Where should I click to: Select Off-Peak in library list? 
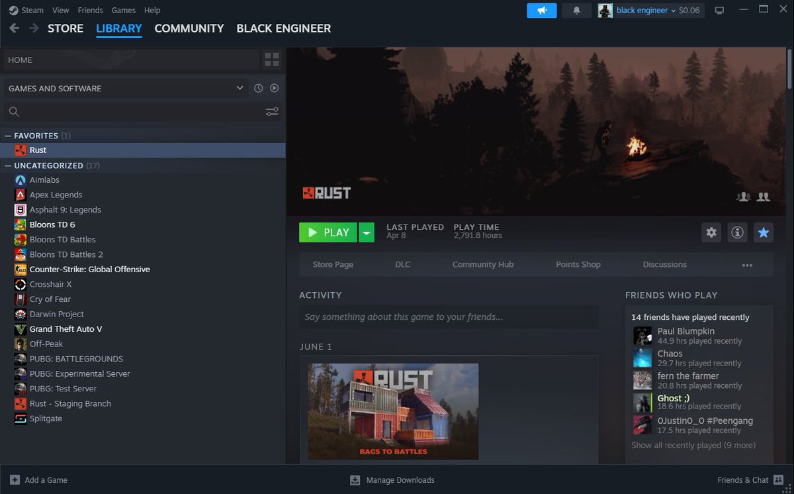coord(46,344)
